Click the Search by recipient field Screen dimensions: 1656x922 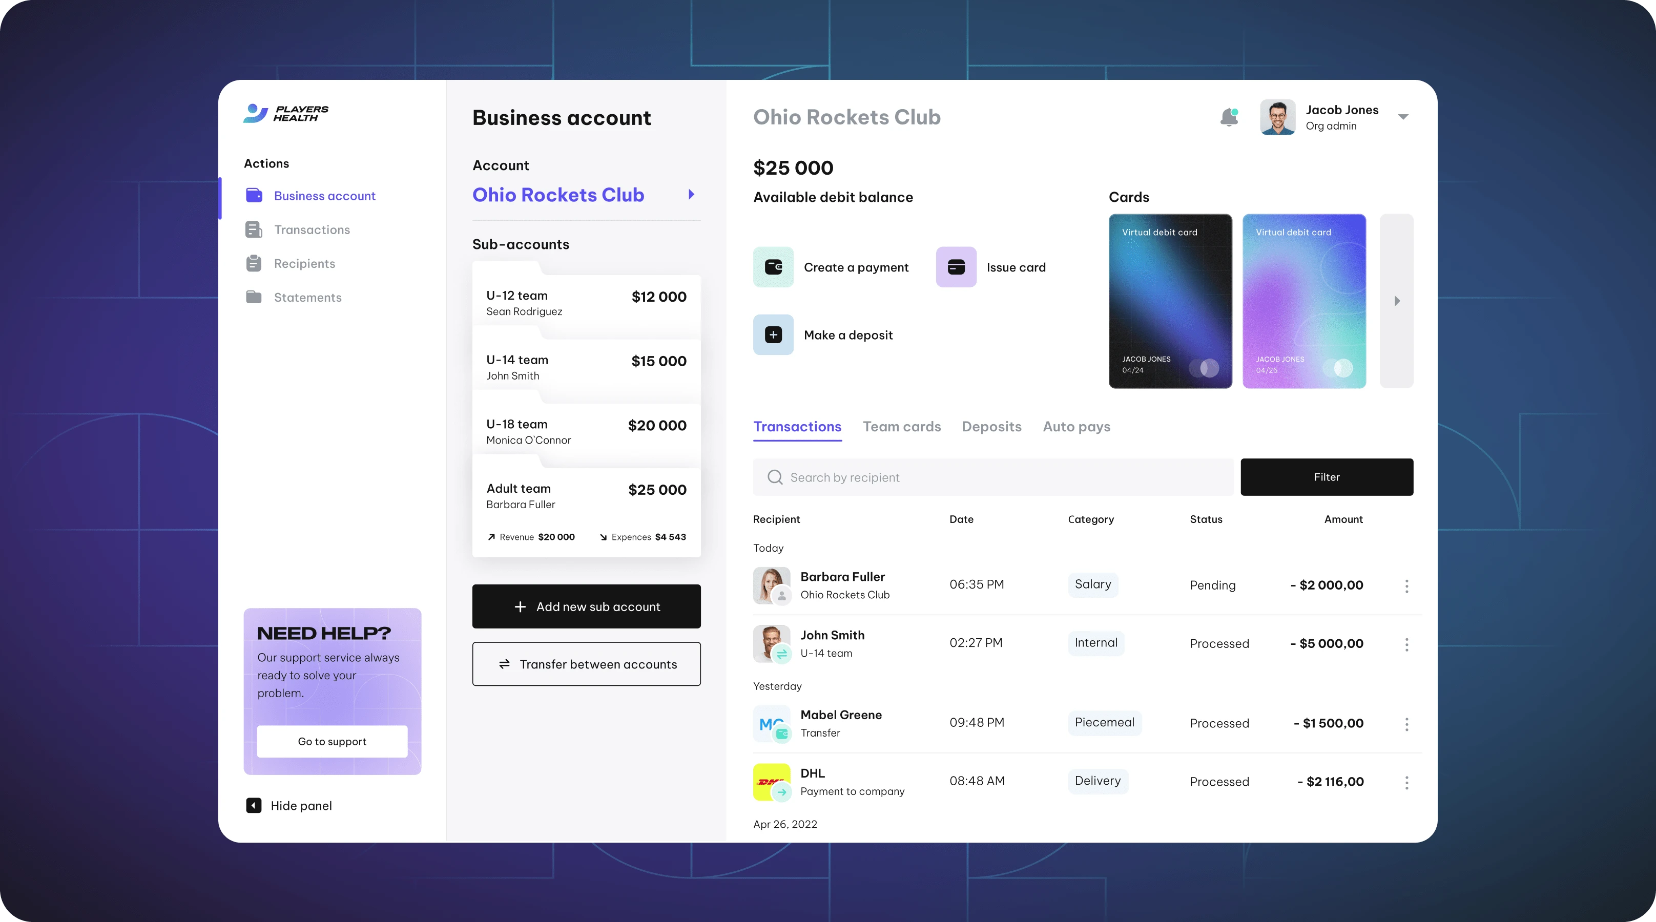click(993, 477)
